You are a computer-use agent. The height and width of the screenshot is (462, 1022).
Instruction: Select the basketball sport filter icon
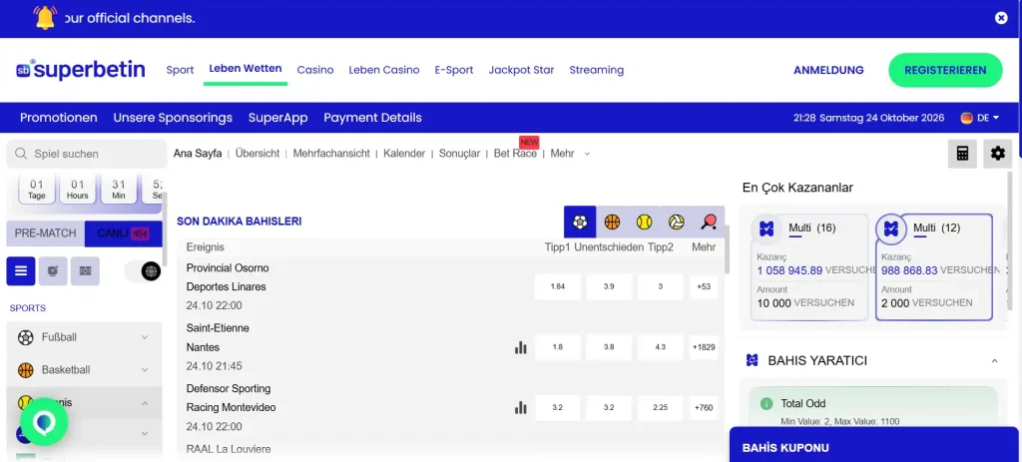pos(612,223)
